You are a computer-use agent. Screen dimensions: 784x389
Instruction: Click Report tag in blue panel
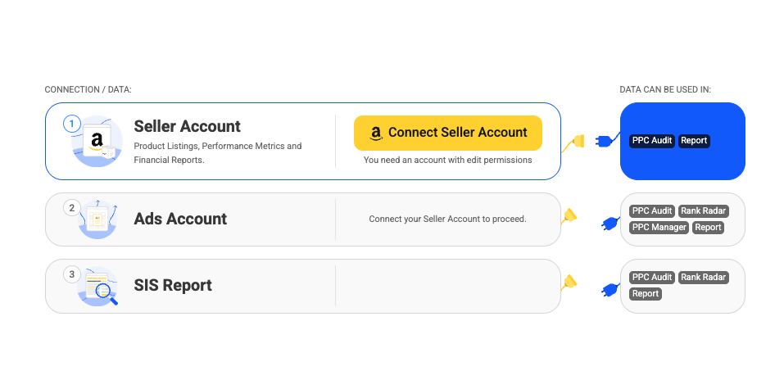(x=694, y=141)
